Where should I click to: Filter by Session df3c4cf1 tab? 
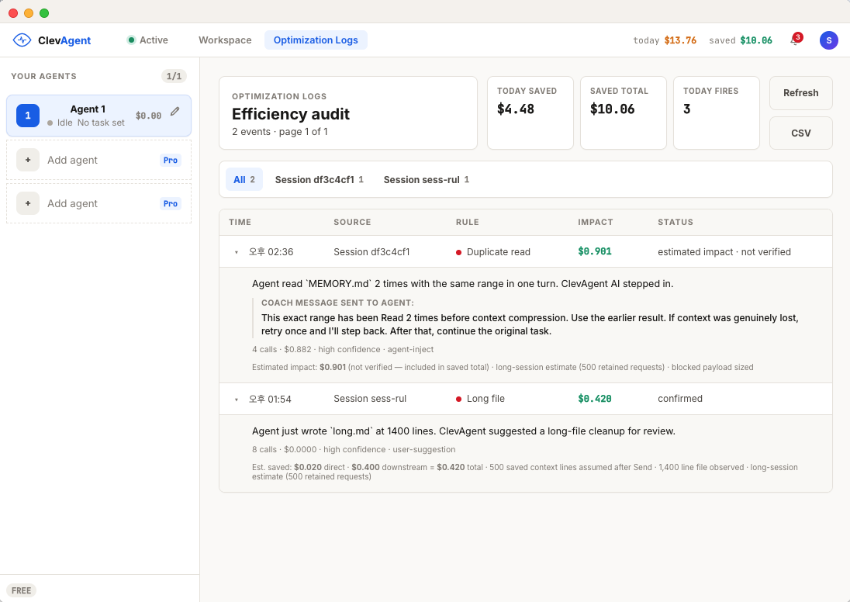(319, 179)
